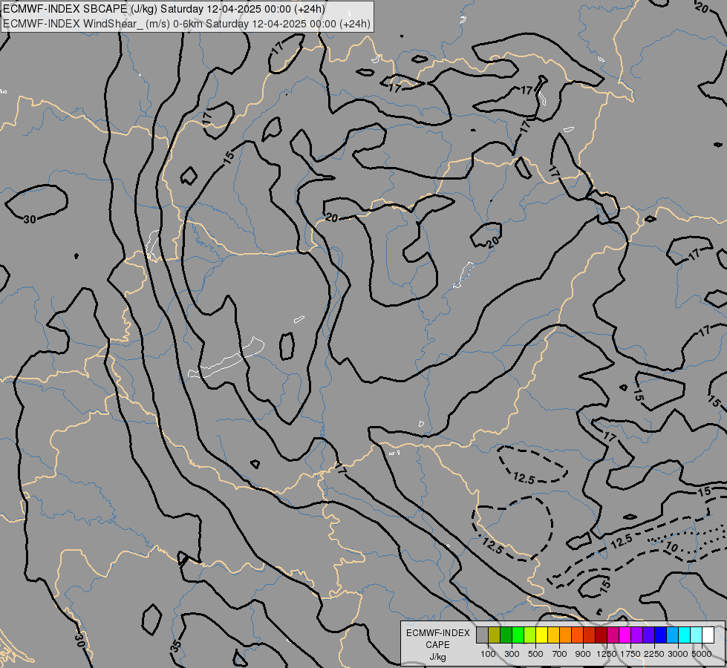Image resolution: width=727 pixels, height=668 pixels.
Task: Click the WindShear 0-6km title line
Action: (187, 24)
